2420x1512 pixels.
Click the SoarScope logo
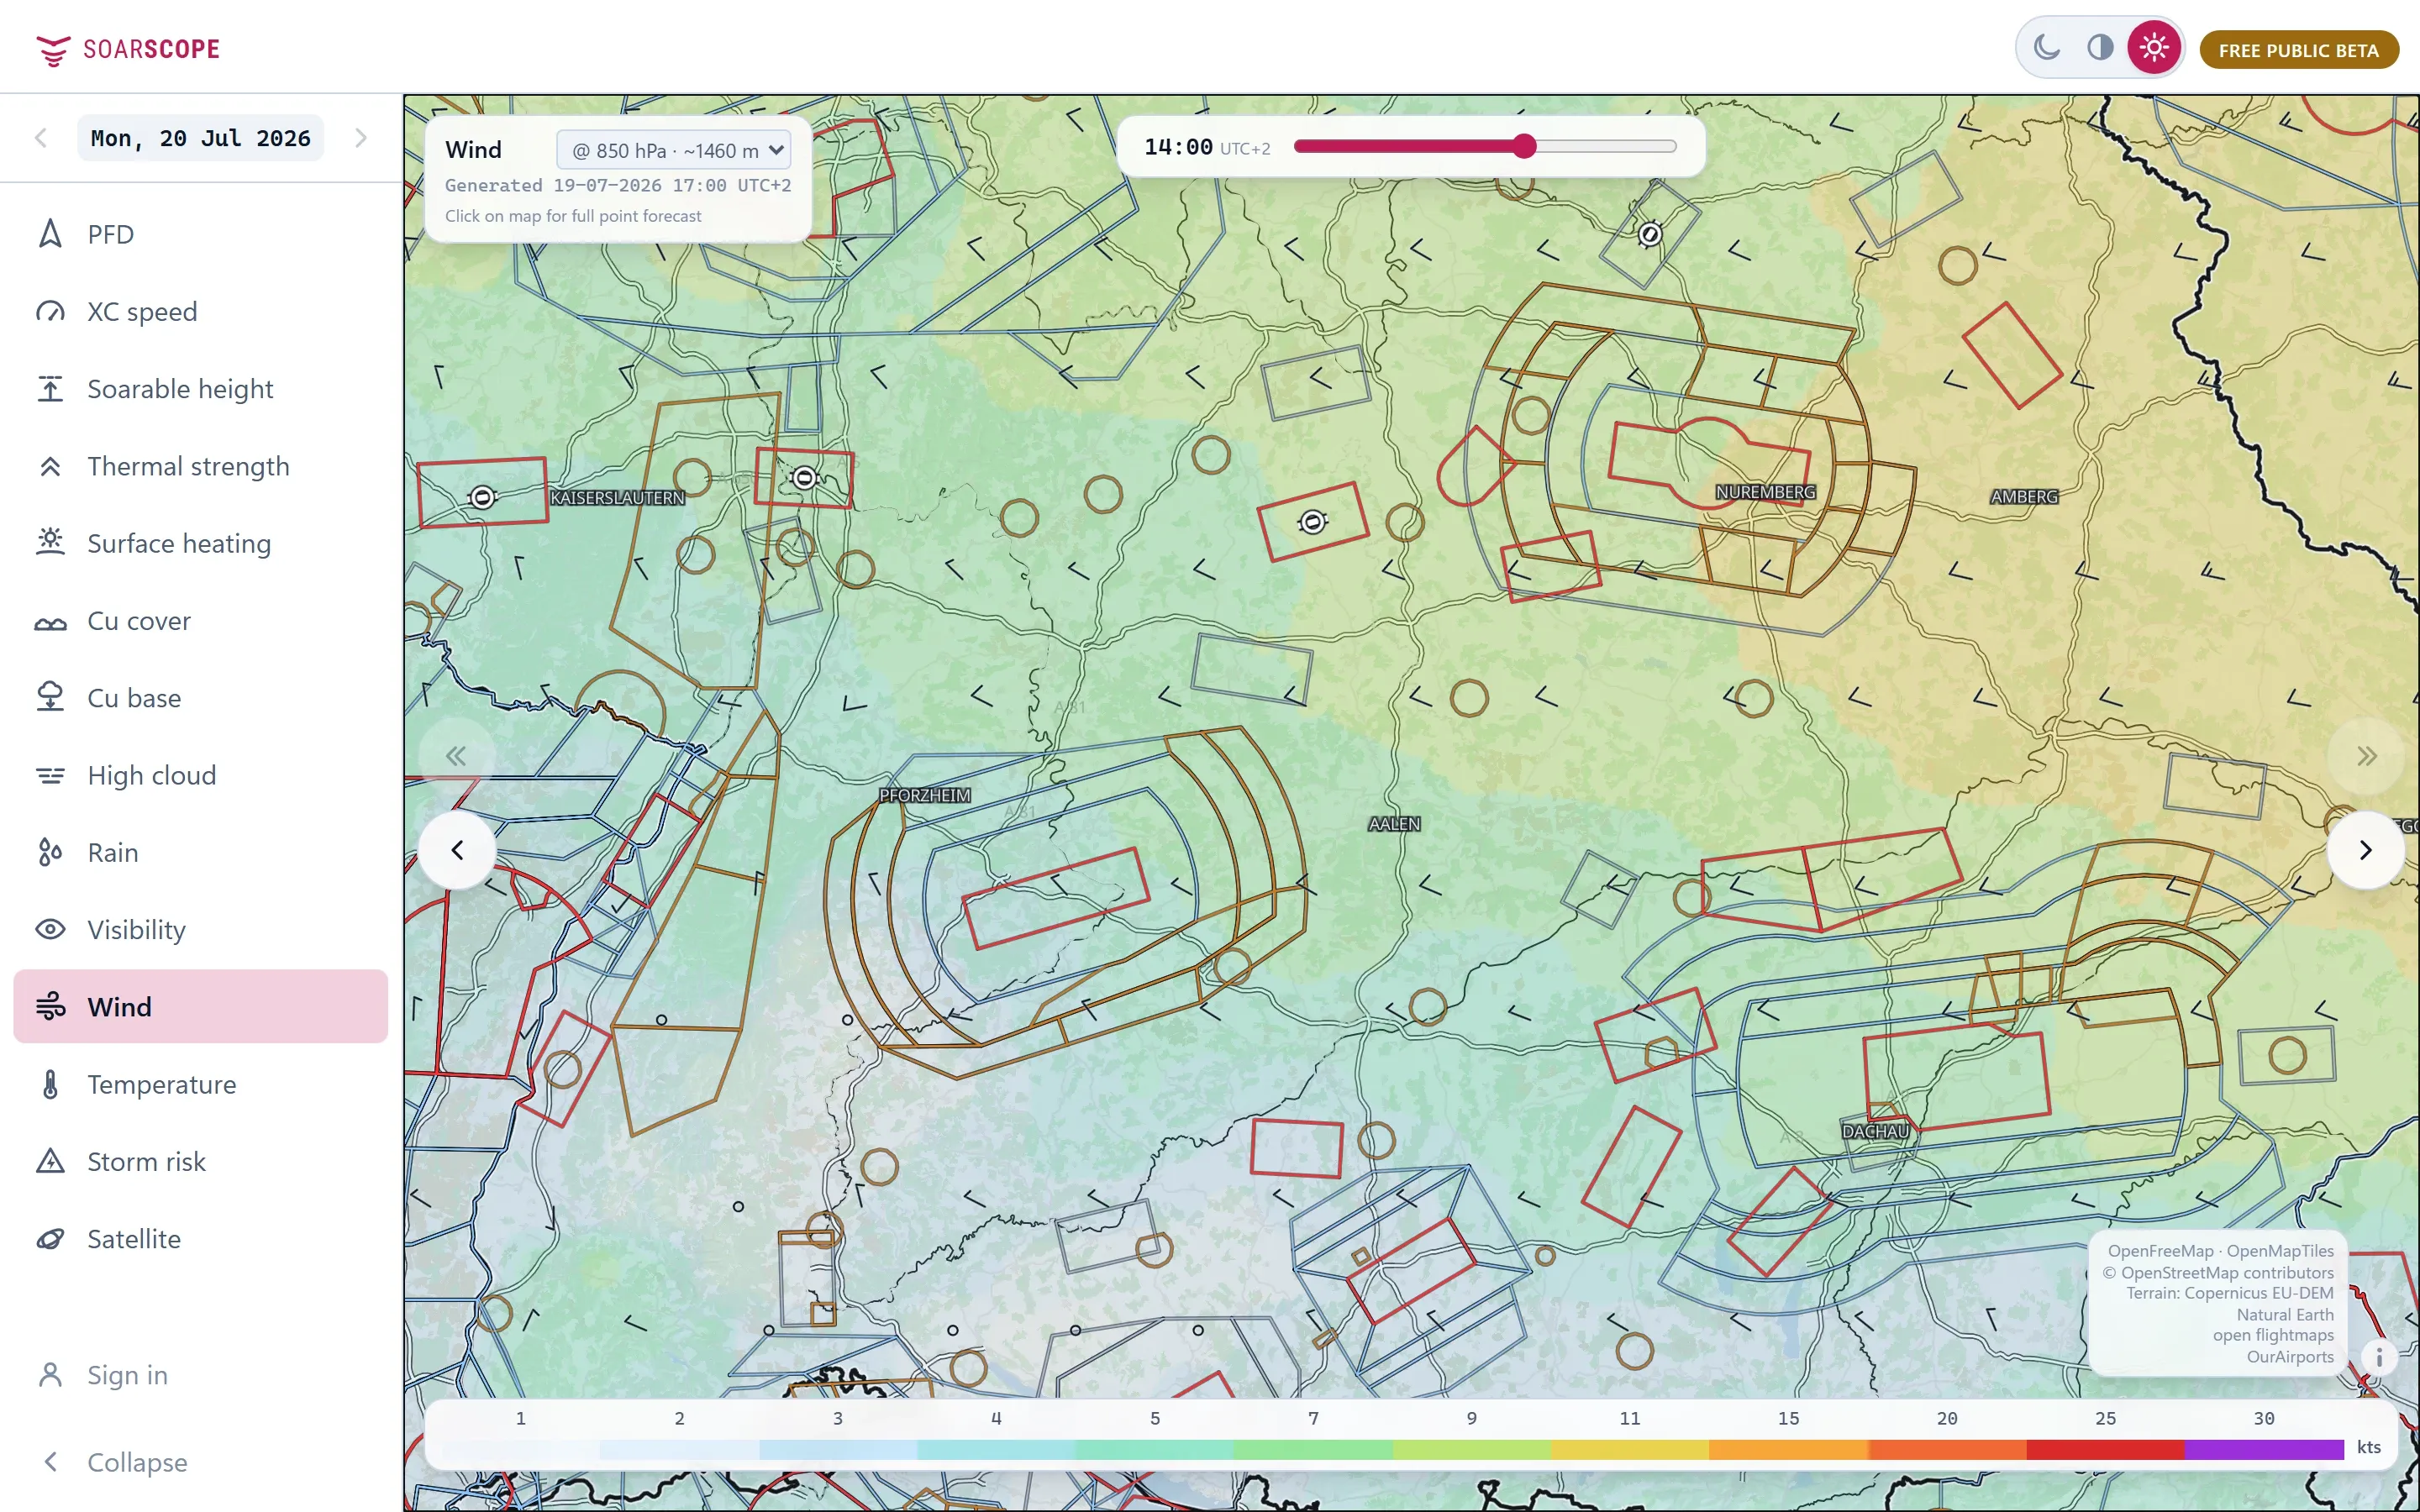(128, 49)
